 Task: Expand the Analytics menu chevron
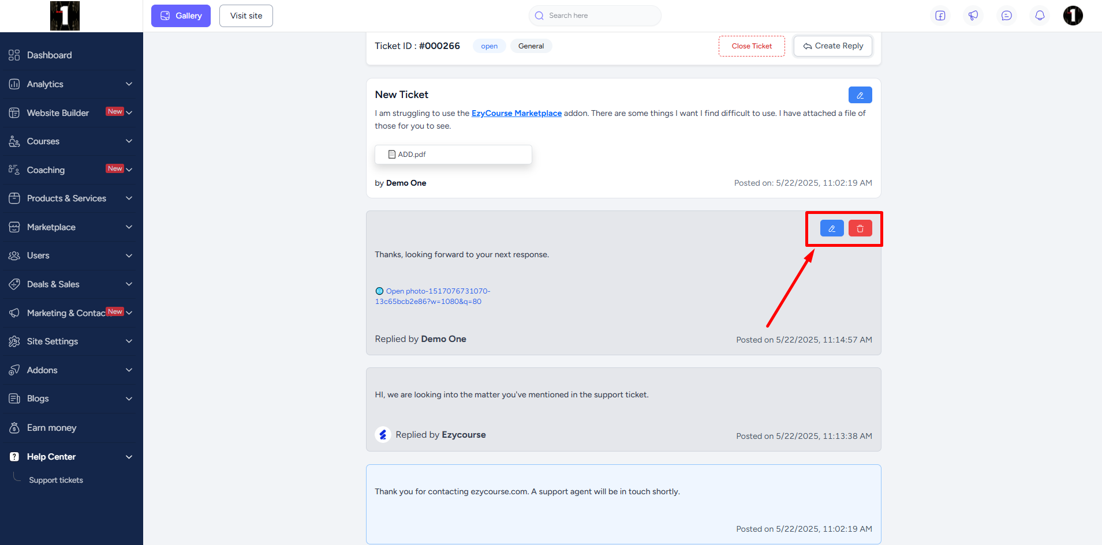click(129, 84)
